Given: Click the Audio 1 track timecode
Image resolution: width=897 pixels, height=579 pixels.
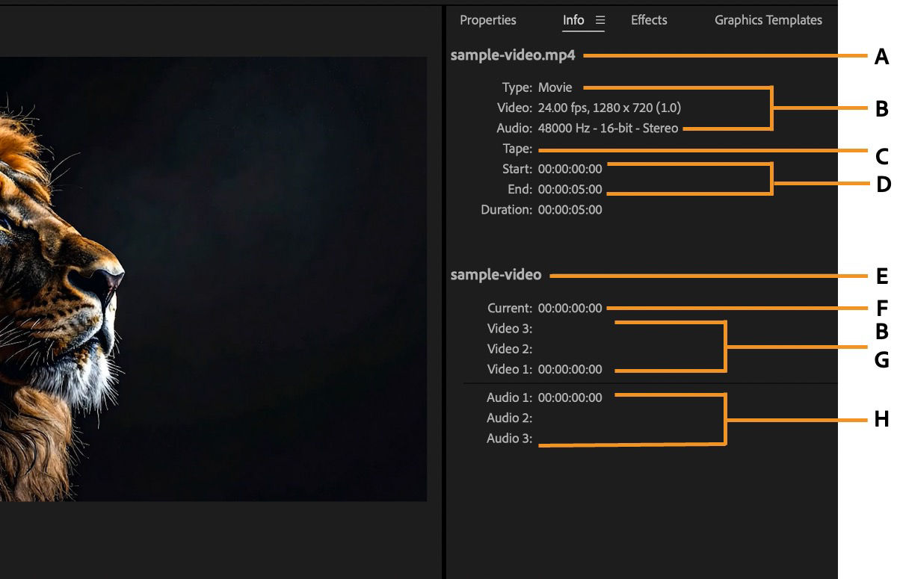Looking at the screenshot, I should click(570, 397).
